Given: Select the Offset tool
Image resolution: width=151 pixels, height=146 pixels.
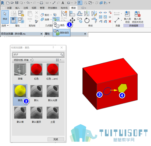Looking at the screenshot, I should click(x=80, y=14).
